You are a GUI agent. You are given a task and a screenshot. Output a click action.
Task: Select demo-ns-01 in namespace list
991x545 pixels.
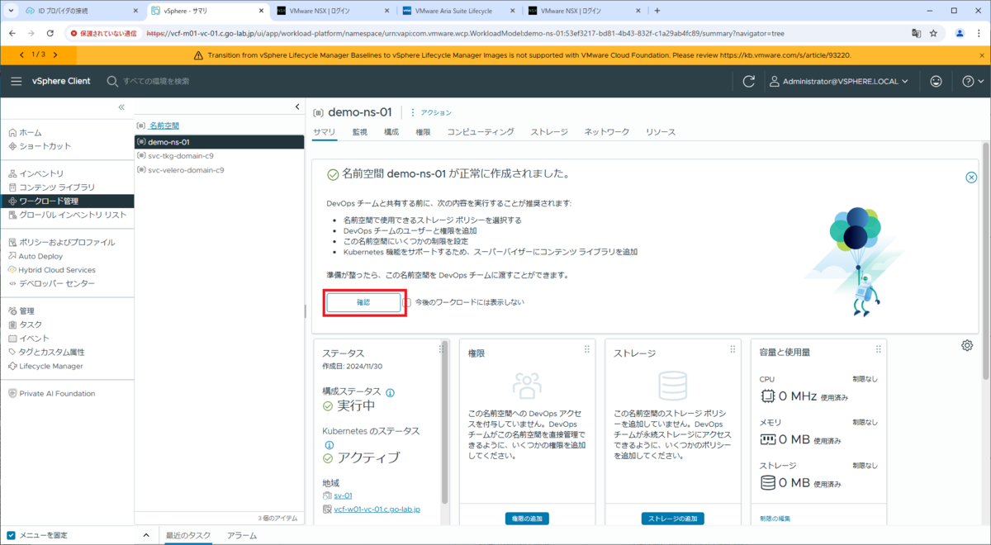click(219, 142)
